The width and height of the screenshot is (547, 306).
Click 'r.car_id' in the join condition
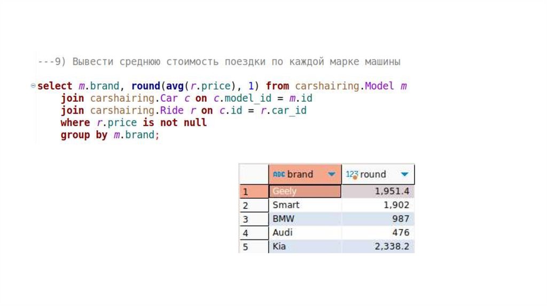click(x=283, y=110)
